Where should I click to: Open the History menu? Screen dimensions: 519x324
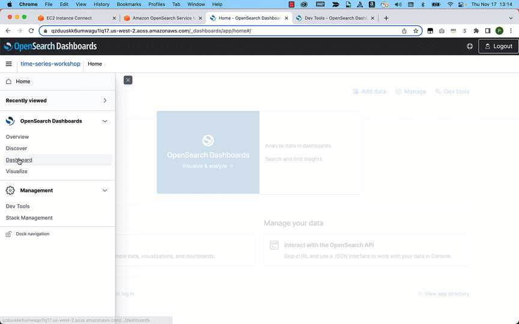(102, 4)
